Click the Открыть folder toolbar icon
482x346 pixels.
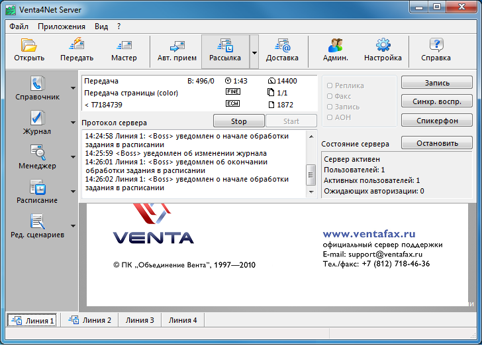pyautogui.click(x=29, y=45)
